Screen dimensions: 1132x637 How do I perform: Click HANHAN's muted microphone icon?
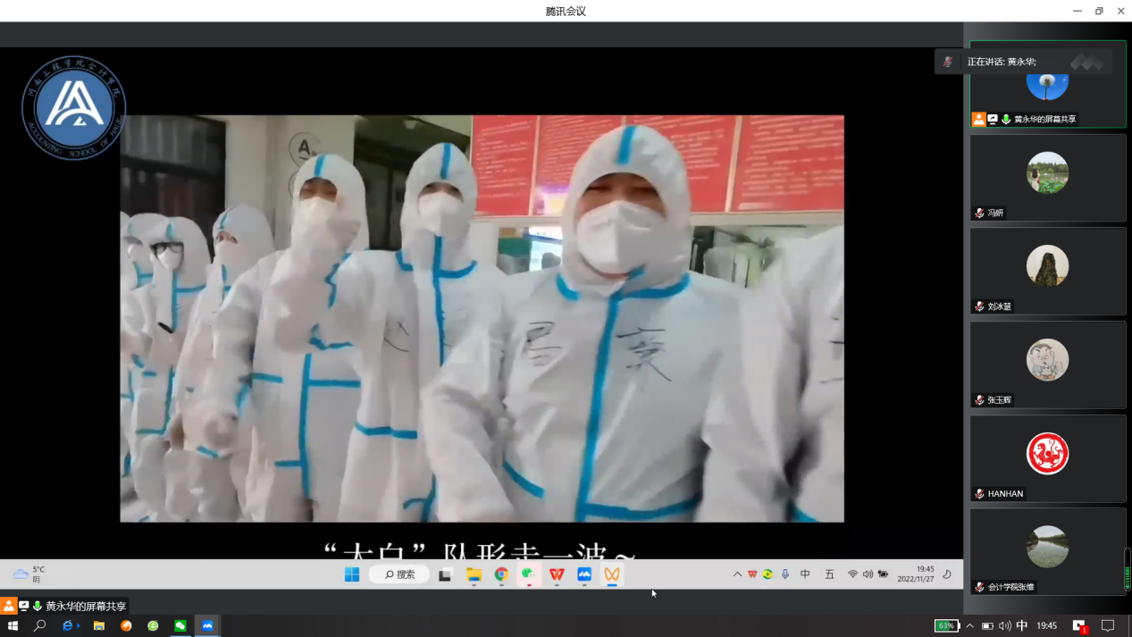pyautogui.click(x=980, y=494)
